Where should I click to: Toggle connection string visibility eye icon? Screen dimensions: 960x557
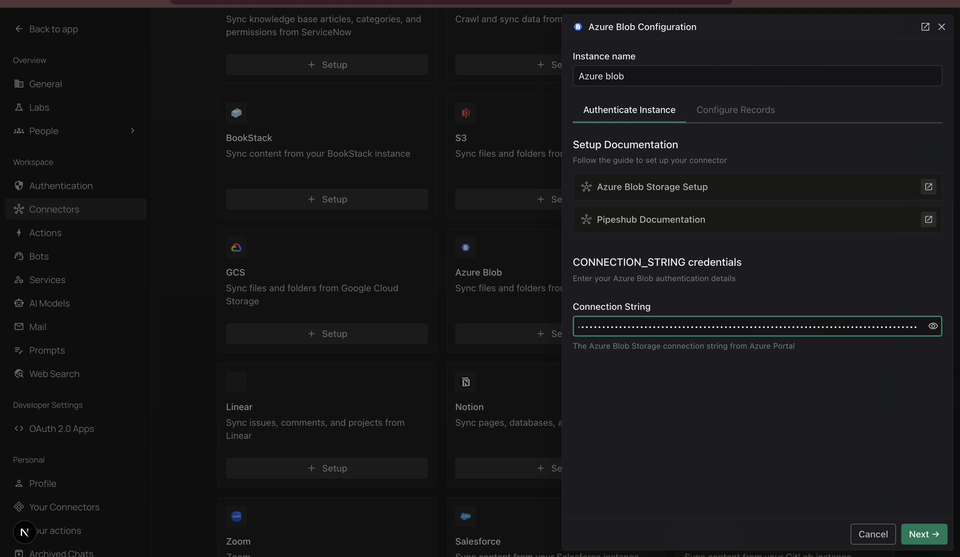point(933,326)
